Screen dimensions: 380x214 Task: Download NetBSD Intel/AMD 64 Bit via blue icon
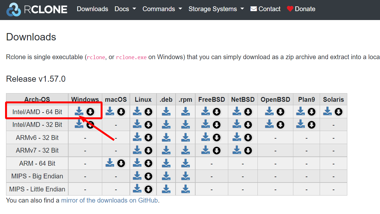[x=237, y=111]
